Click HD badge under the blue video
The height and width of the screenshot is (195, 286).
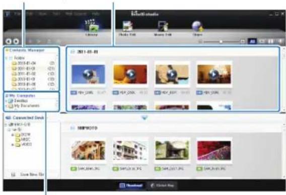point(74,93)
